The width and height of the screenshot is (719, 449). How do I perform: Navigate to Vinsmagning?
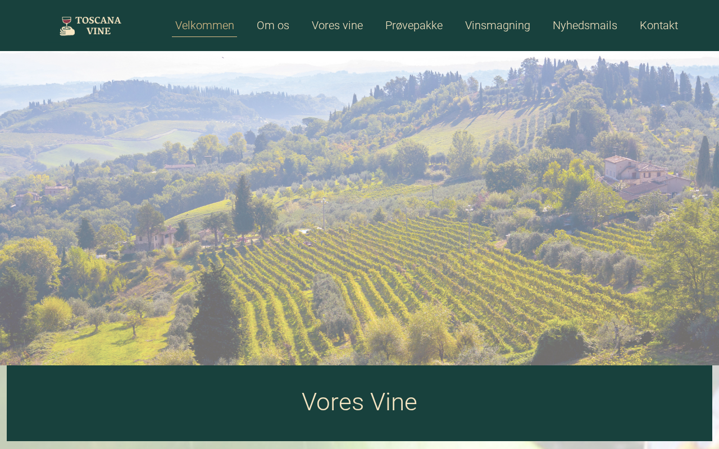click(498, 25)
